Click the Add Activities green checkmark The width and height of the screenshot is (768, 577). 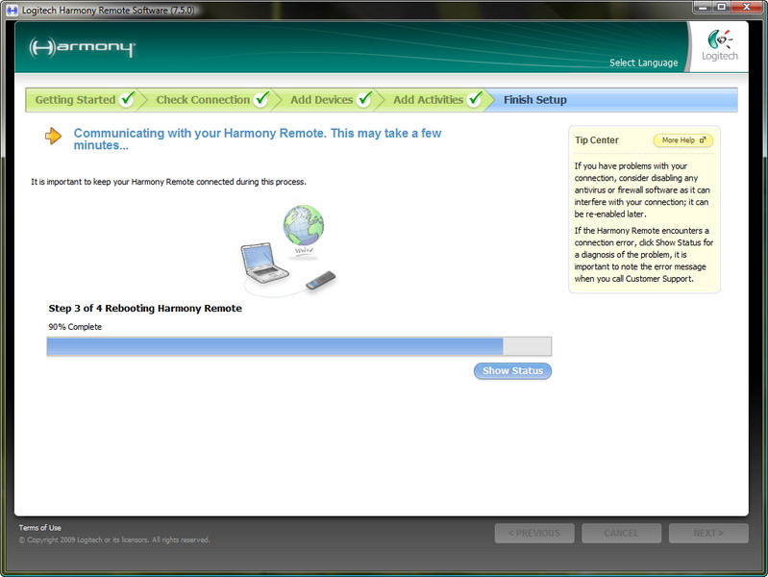click(x=475, y=99)
